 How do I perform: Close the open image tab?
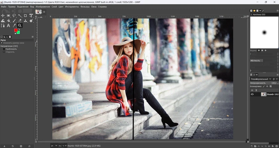pyautogui.click(x=44, y=12)
